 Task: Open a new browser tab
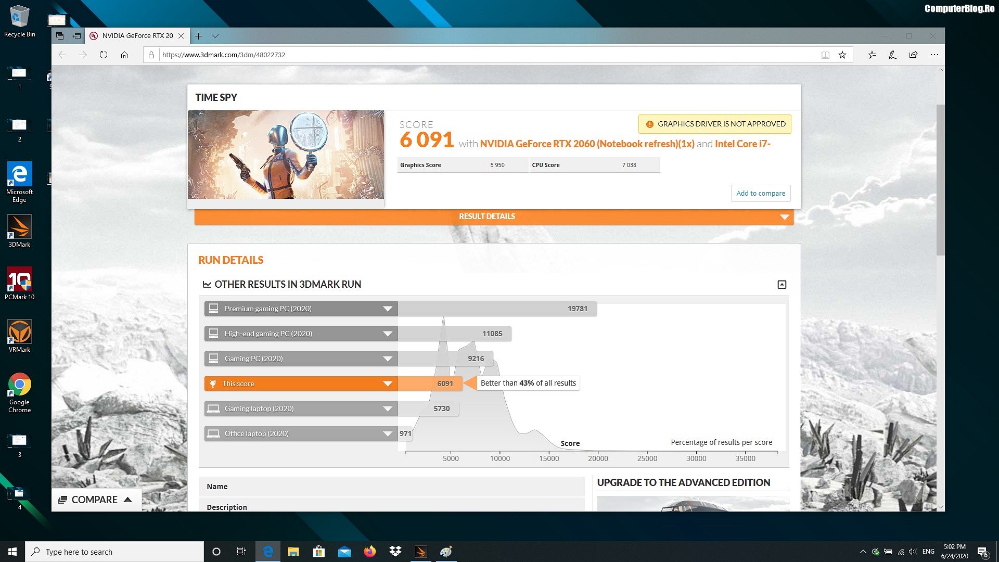pyautogui.click(x=198, y=36)
